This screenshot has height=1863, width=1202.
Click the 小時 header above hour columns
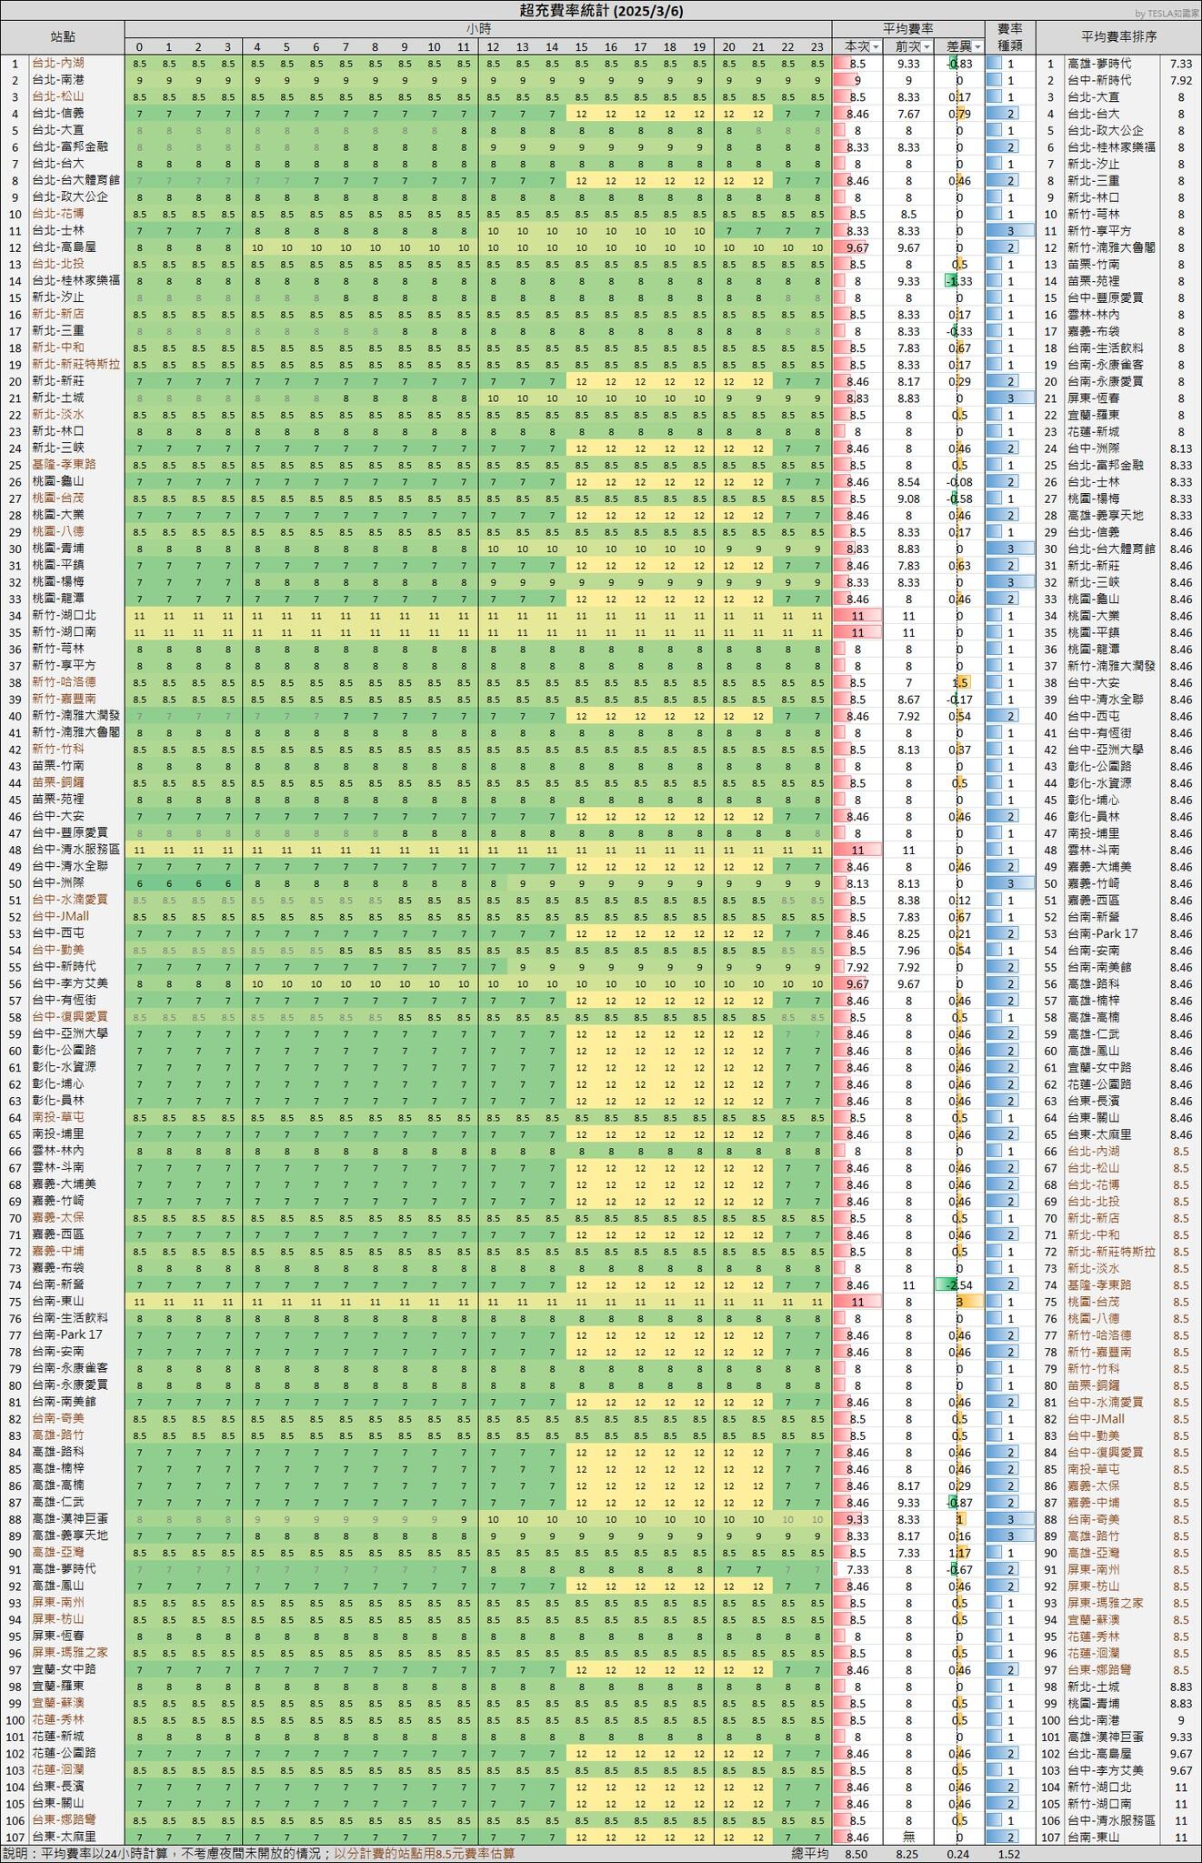coord(477,29)
